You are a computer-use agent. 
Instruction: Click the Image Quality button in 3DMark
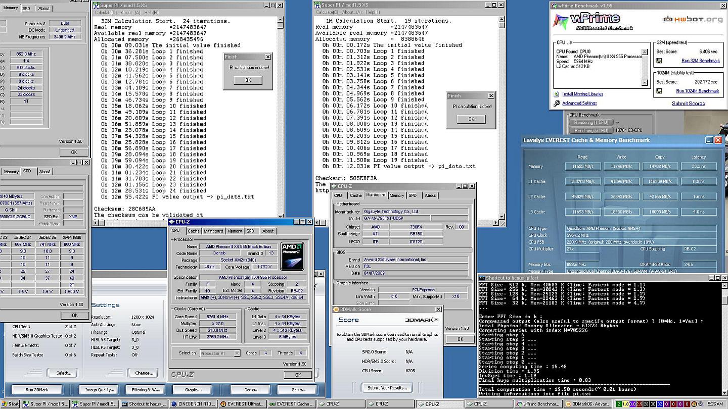[x=99, y=390]
